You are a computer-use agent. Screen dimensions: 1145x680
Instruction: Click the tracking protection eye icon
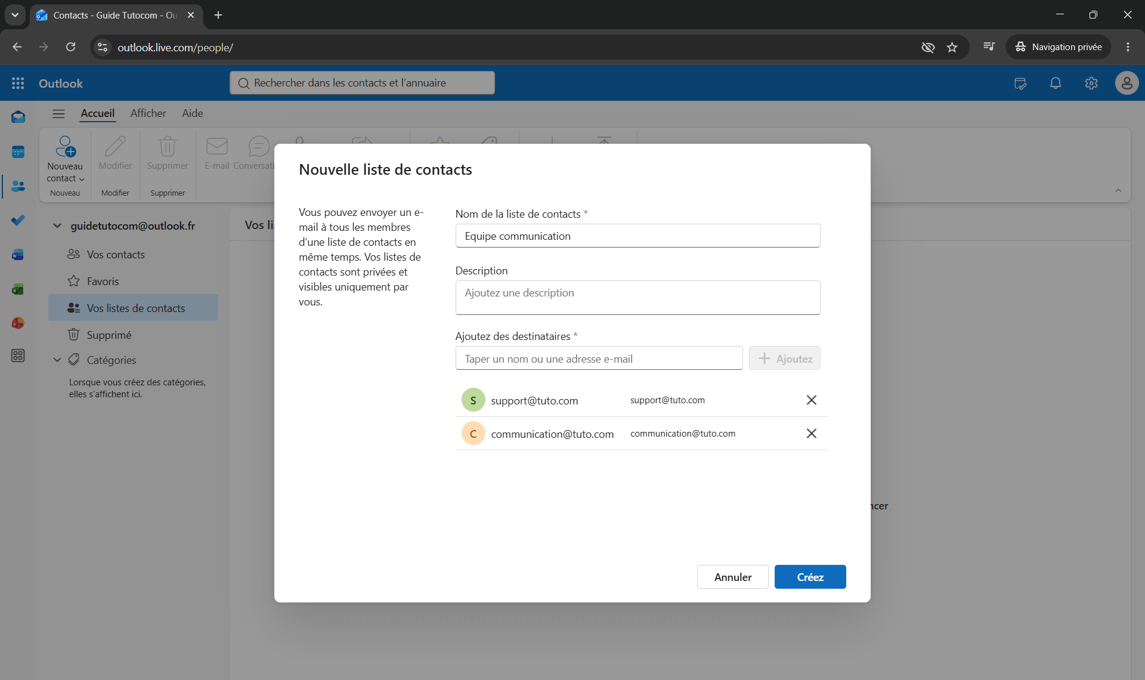928,47
